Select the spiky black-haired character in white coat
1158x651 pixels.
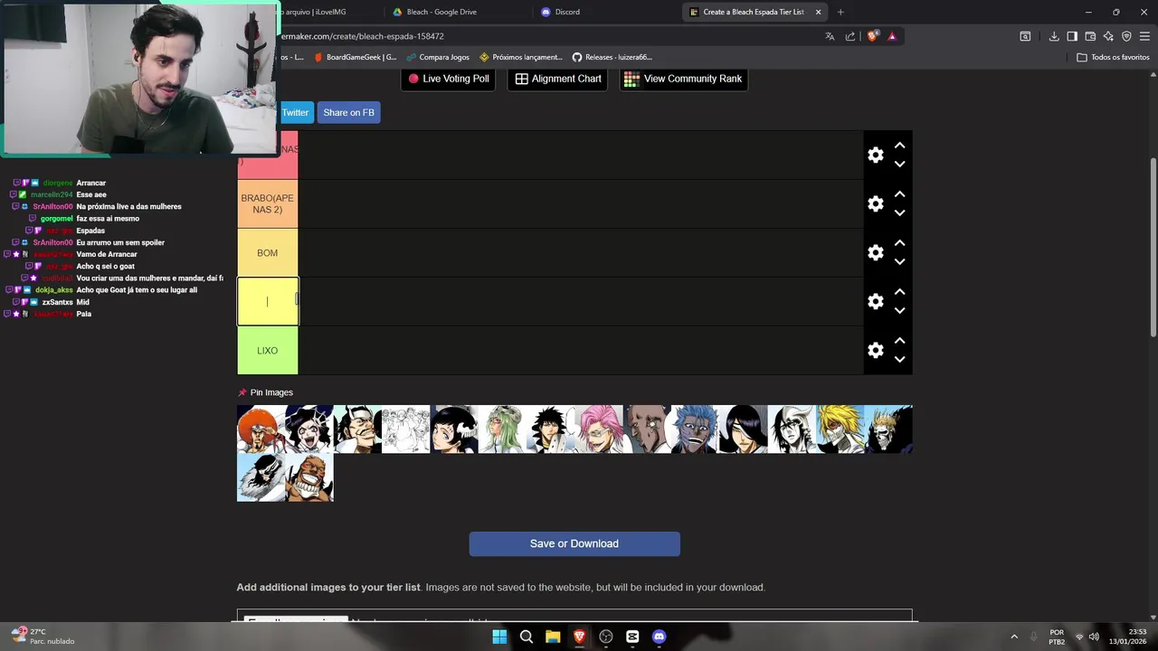point(550,429)
